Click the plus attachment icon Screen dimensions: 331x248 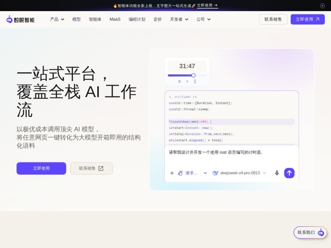pos(172,173)
